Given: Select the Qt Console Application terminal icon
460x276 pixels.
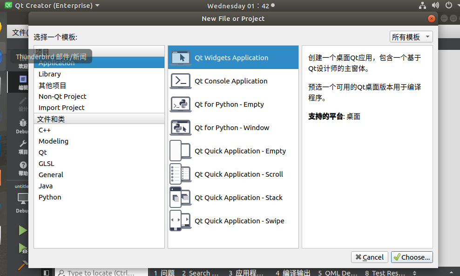Looking at the screenshot, I should (x=181, y=81).
